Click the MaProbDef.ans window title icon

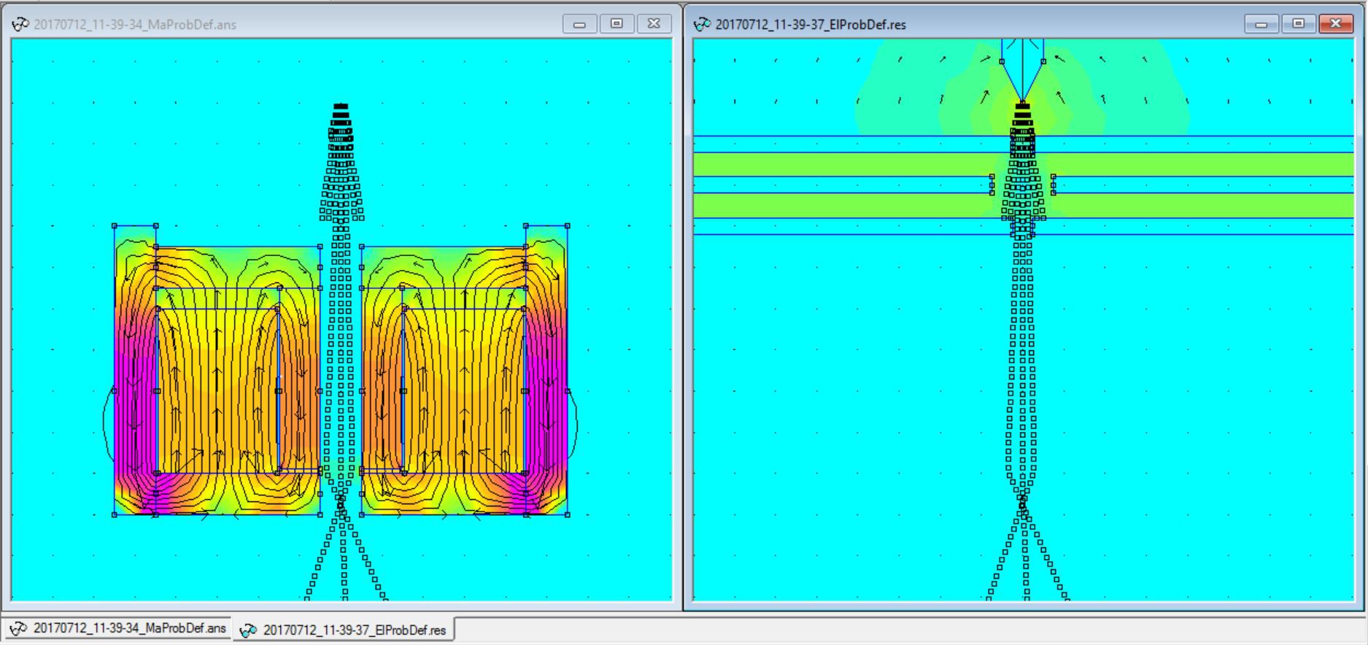[20, 24]
